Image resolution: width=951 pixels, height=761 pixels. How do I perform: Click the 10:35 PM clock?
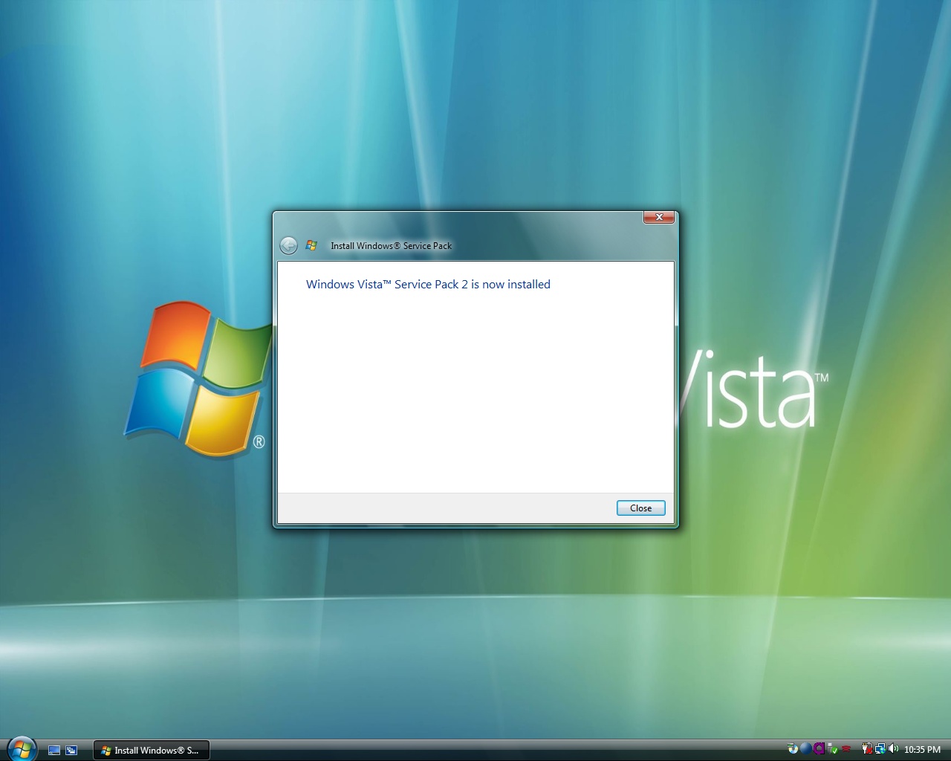click(x=922, y=750)
